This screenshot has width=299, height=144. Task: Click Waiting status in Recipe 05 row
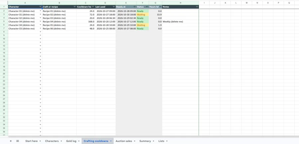coord(143,25)
